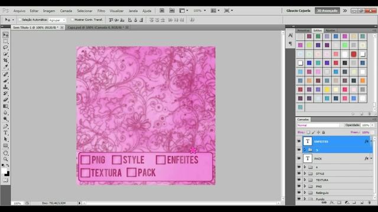
Task: Select the Brush tool
Action: point(5,81)
